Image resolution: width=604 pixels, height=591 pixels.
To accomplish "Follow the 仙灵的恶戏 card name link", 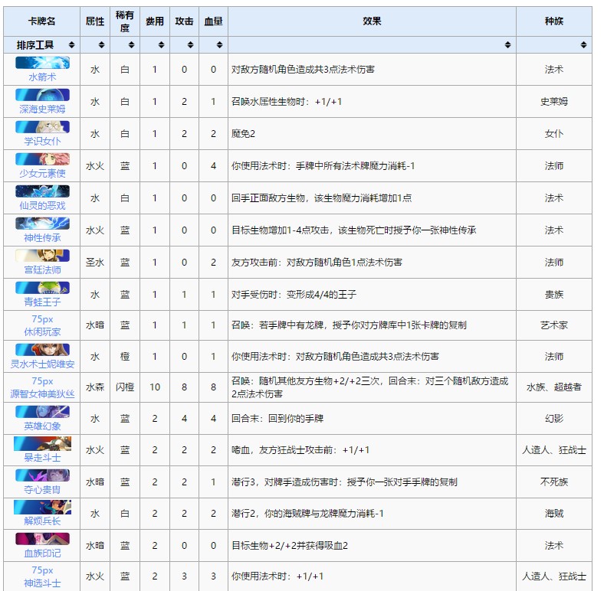I will [42, 205].
